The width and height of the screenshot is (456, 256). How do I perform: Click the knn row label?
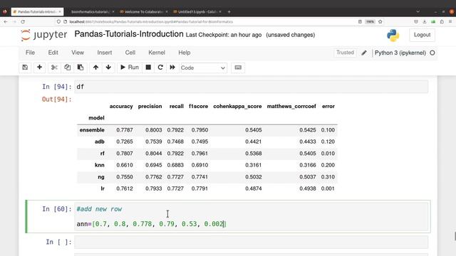click(100, 165)
